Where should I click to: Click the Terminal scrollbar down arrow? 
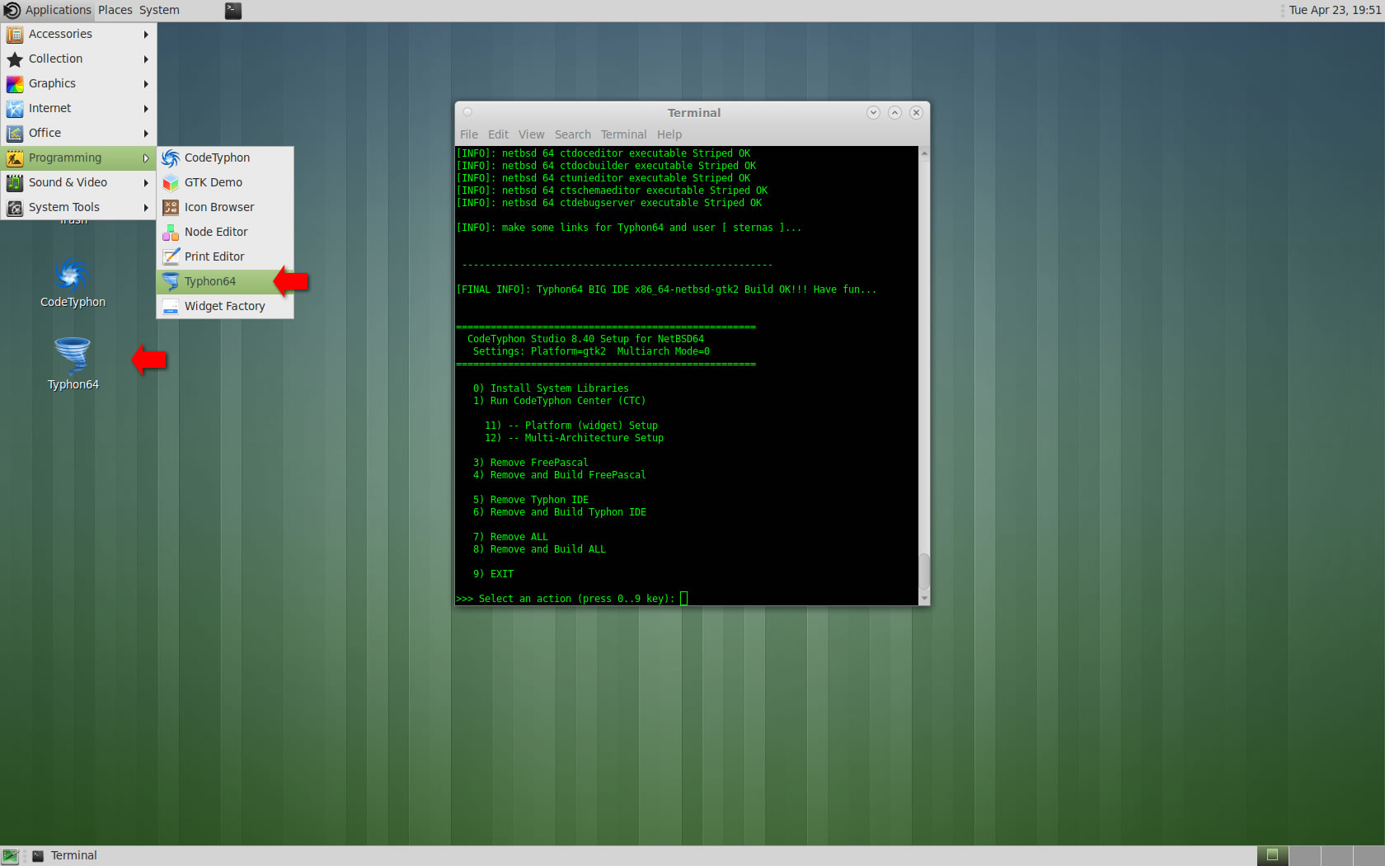tap(924, 598)
